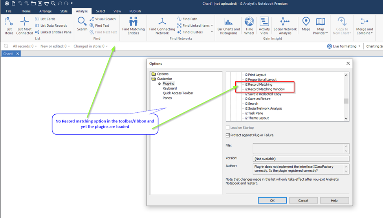The width and height of the screenshot is (383, 218).
Task: Click Find Linked Items
Action: (x=193, y=26)
